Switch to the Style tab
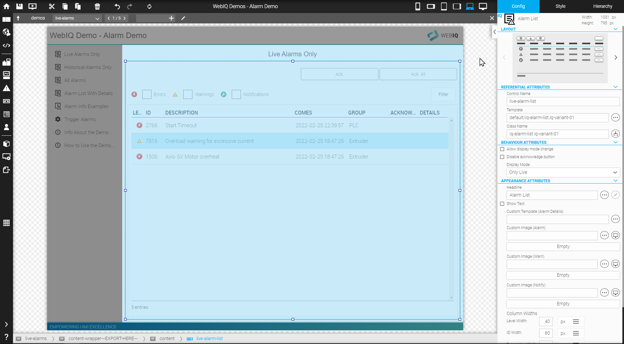This screenshot has width=624, height=344. click(x=560, y=6)
